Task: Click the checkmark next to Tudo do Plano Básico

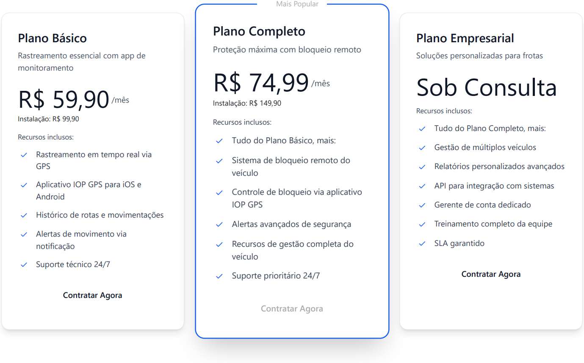Action: (x=219, y=141)
